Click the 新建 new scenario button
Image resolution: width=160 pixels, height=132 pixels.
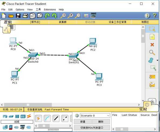83,122
